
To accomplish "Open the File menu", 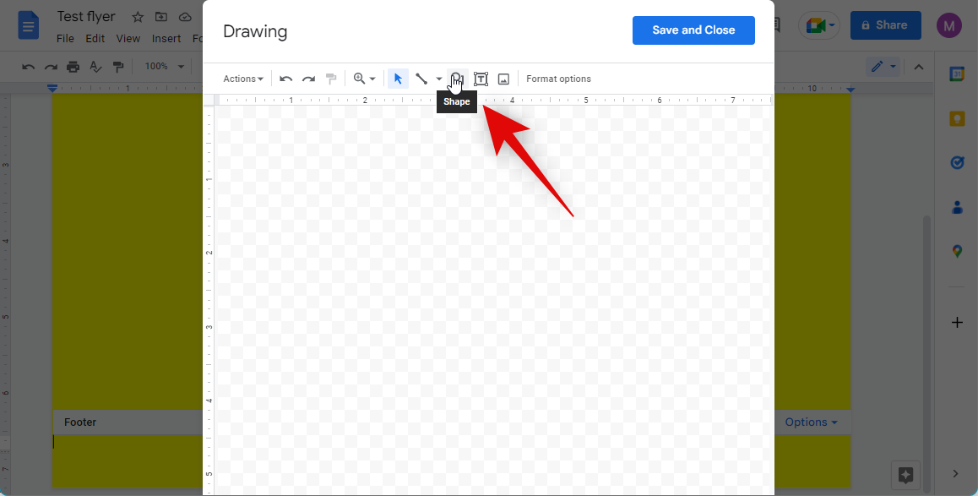I will point(65,38).
